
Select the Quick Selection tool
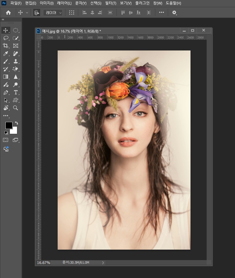pyautogui.click(x=16, y=38)
